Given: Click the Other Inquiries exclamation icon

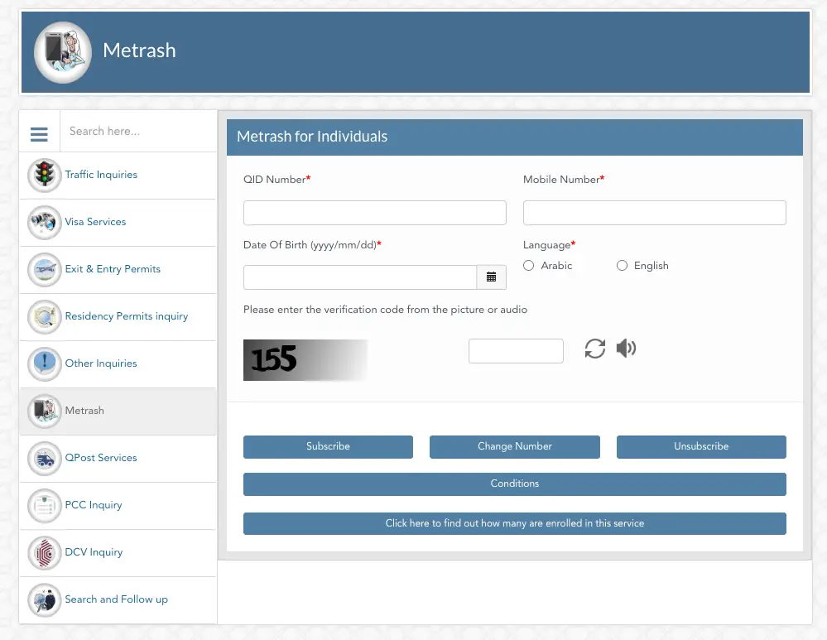Looking at the screenshot, I should click(44, 363).
